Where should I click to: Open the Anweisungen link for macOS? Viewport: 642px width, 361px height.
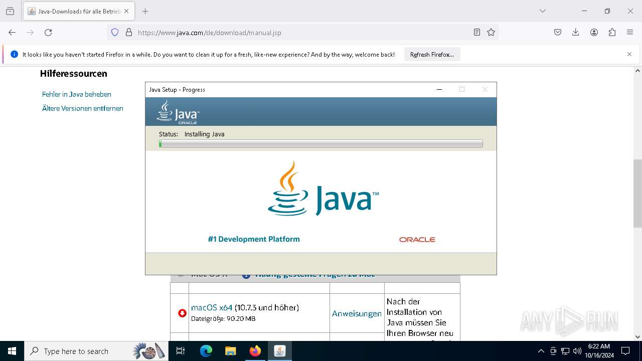(x=357, y=313)
